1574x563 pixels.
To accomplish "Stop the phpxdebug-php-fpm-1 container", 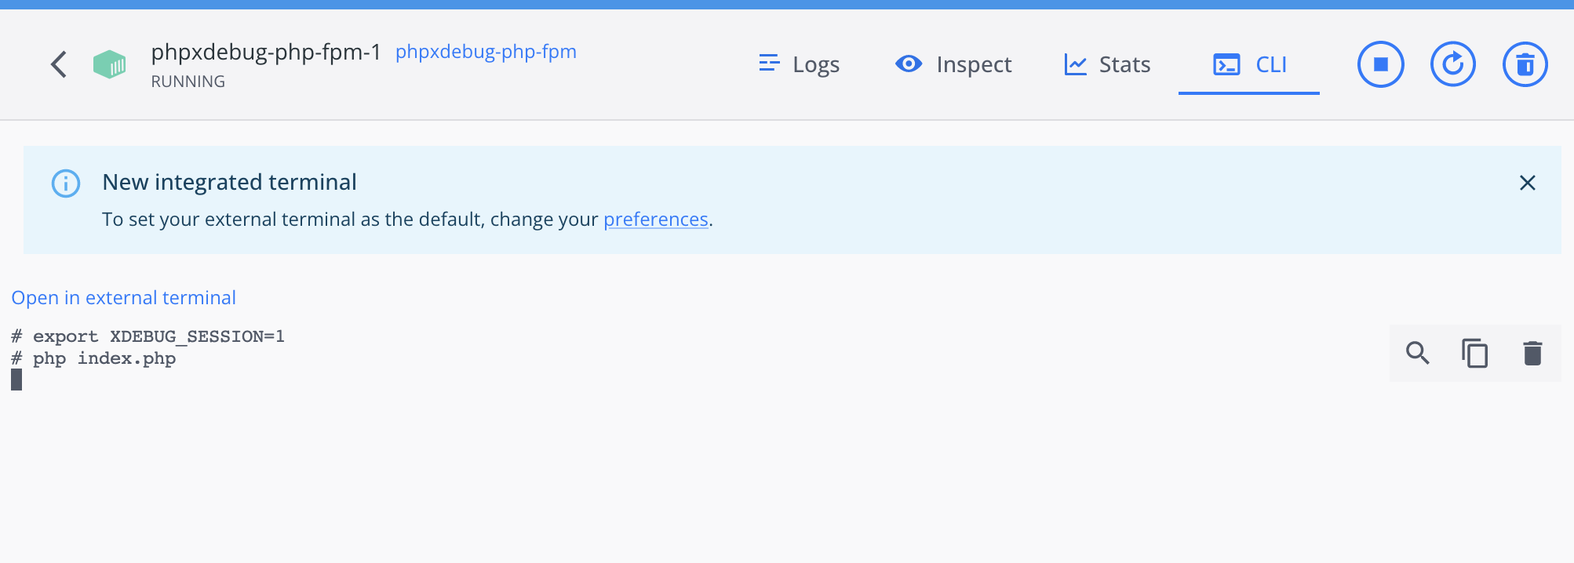I will (x=1380, y=64).
